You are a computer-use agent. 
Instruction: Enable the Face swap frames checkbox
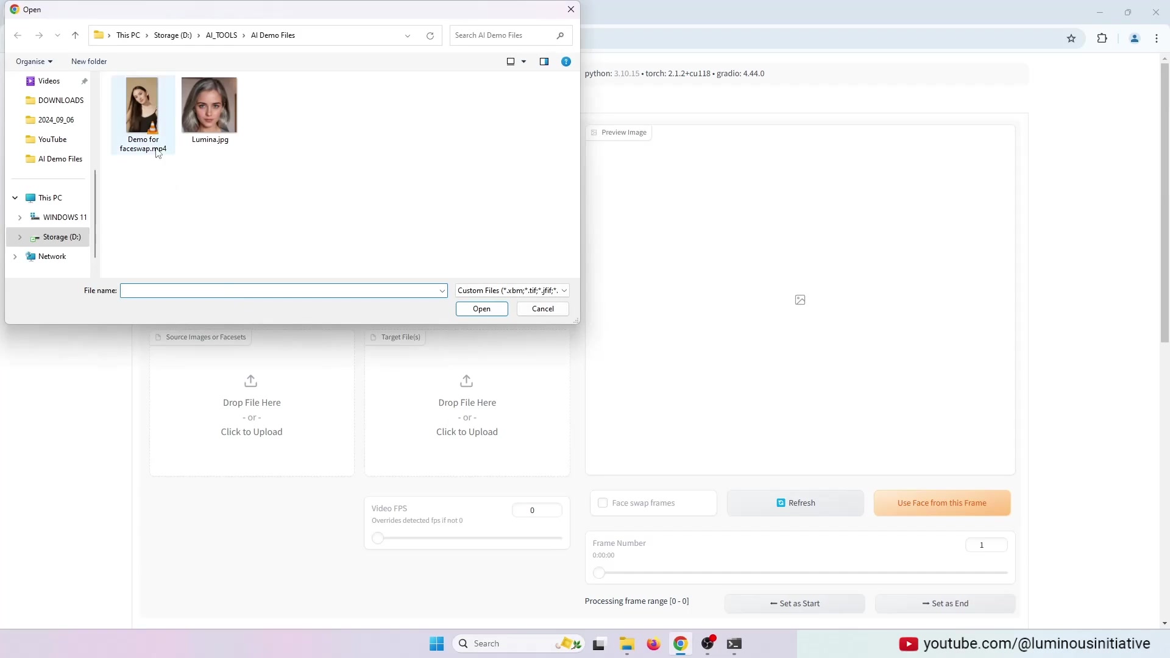603,503
